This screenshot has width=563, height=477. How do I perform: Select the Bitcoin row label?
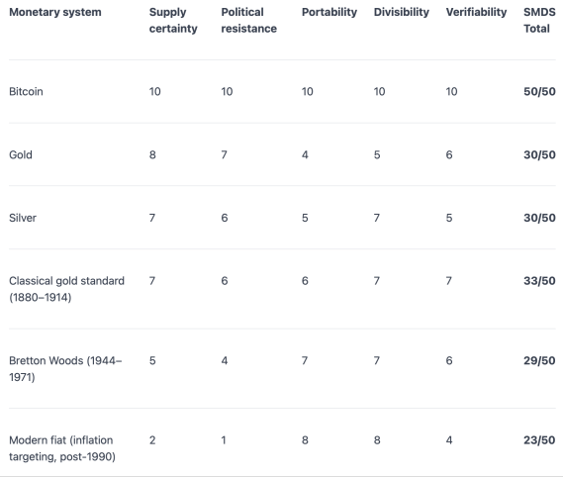pyautogui.click(x=26, y=92)
